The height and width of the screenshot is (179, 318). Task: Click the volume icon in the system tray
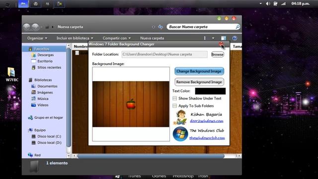coord(268,3)
